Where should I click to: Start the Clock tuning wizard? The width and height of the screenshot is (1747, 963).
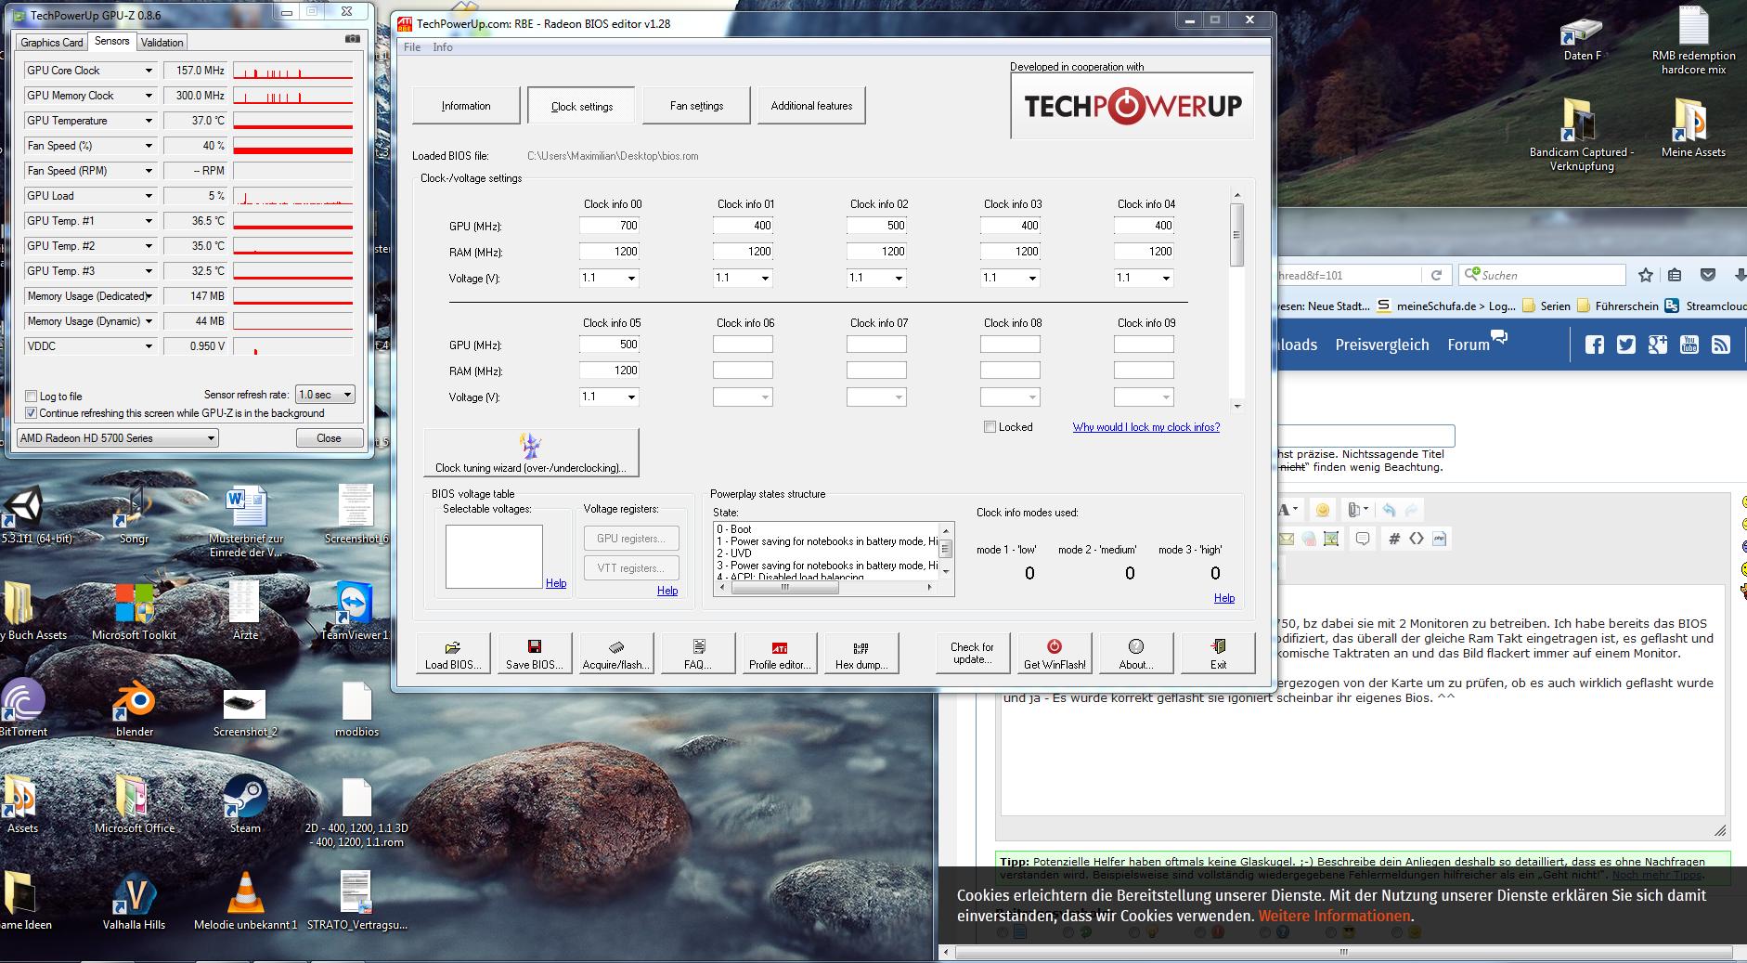coord(531,452)
